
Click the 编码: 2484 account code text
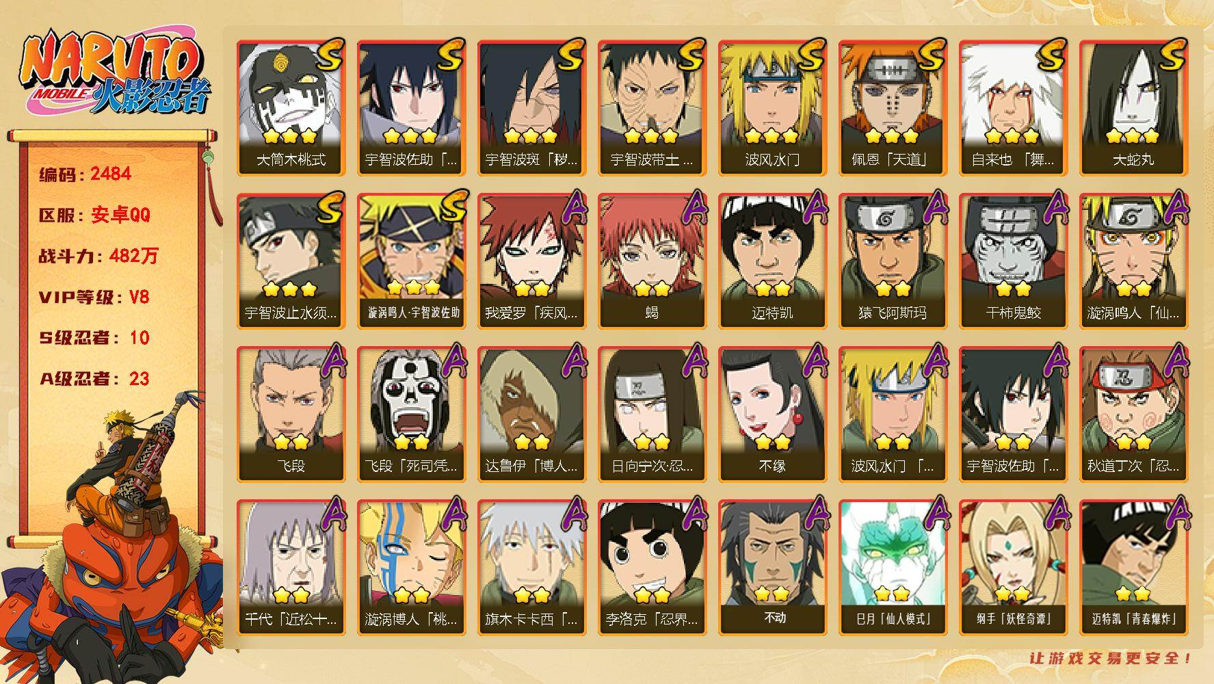click(x=85, y=174)
